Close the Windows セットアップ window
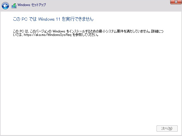 [174, 2]
